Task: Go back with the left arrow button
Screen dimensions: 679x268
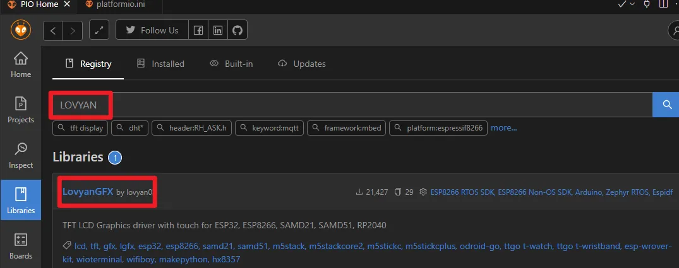Action: pos(53,30)
